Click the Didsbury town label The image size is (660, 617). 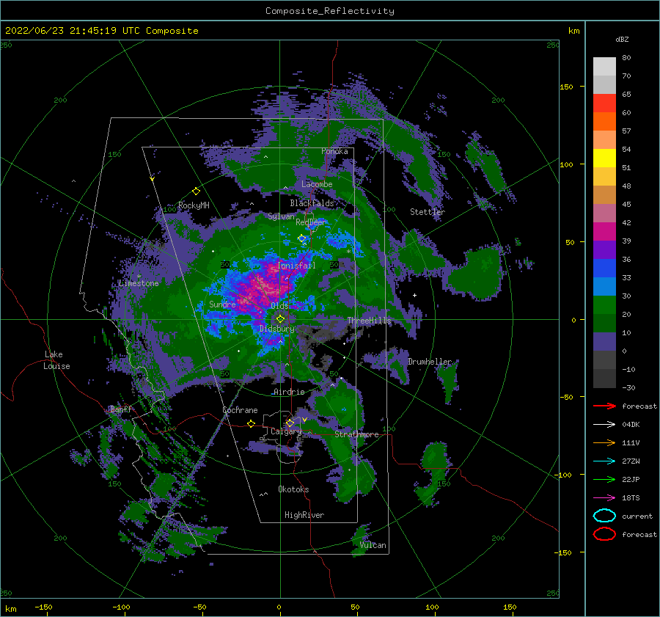click(x=276, y=329)
